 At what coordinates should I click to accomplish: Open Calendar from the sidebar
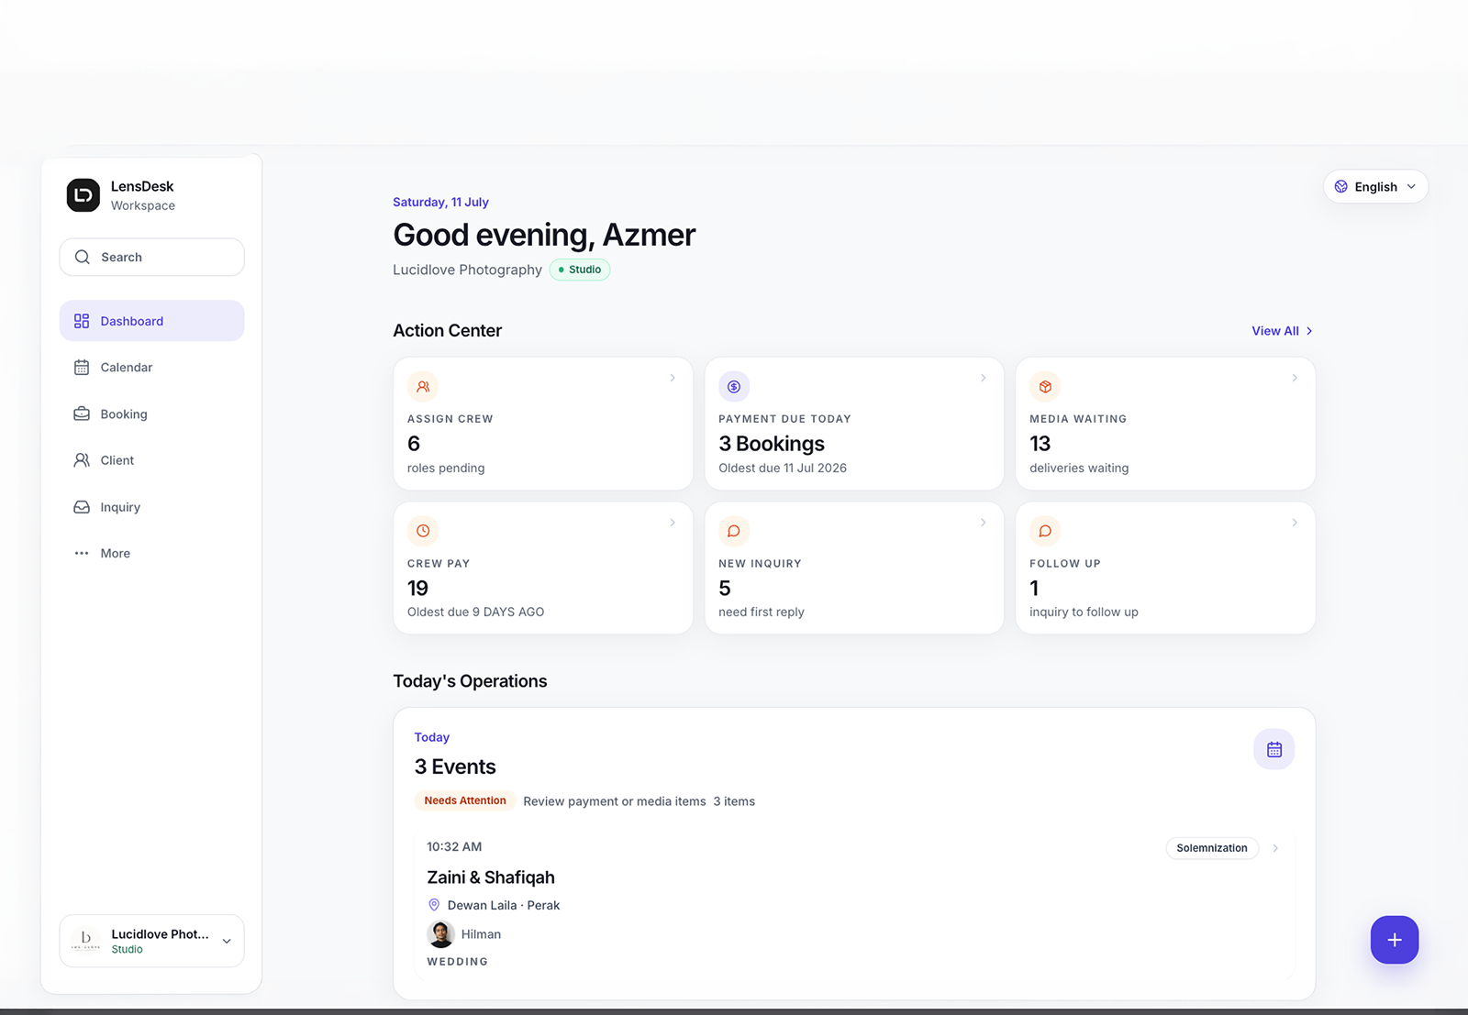pos(152,368)
